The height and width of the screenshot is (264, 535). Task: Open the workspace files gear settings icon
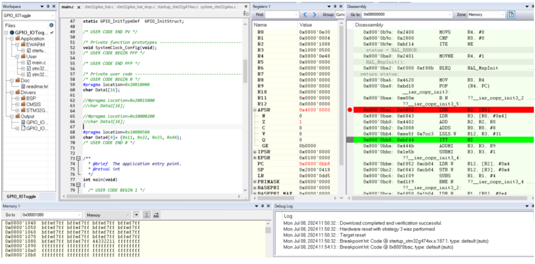(52, 25)
